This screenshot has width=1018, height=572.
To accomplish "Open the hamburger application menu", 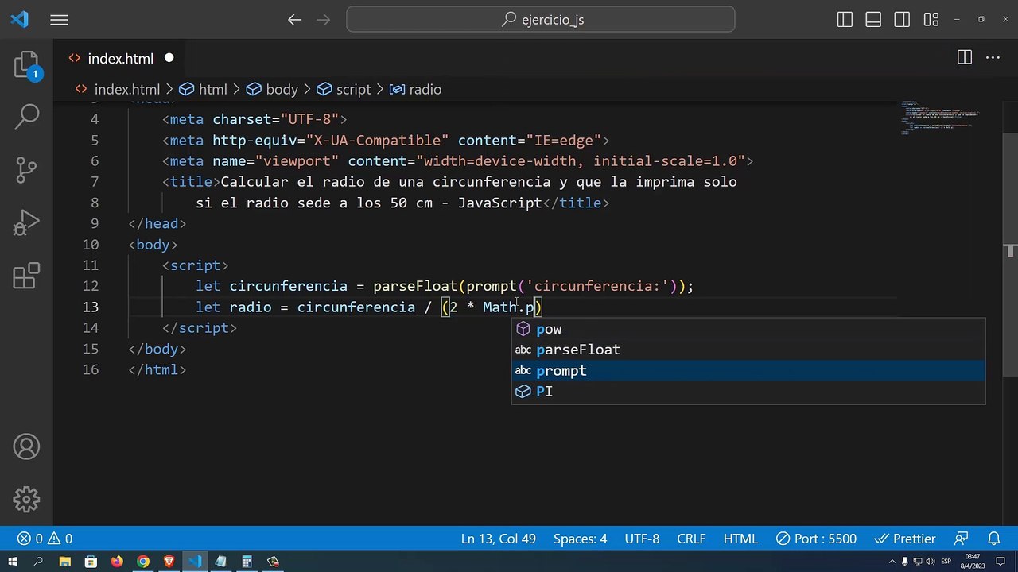I will [x=60, y=20].
